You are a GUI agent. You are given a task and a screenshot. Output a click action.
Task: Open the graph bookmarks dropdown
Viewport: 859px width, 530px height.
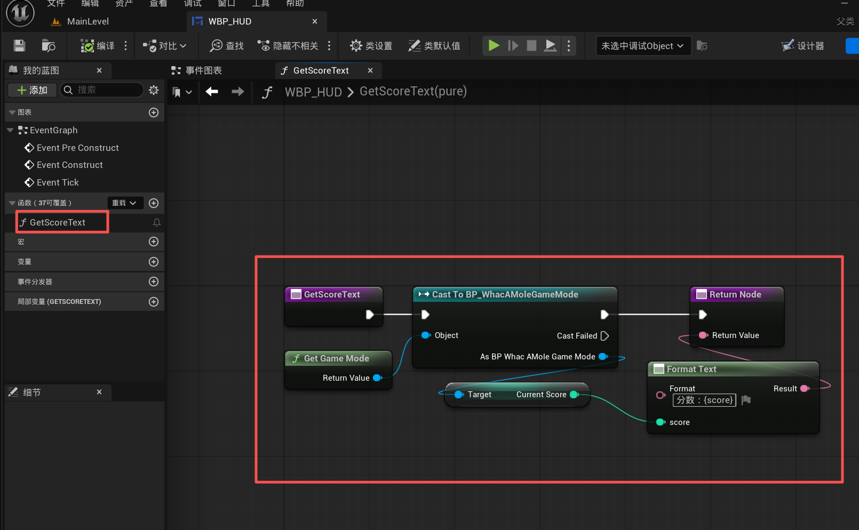(x=182, y=92)
